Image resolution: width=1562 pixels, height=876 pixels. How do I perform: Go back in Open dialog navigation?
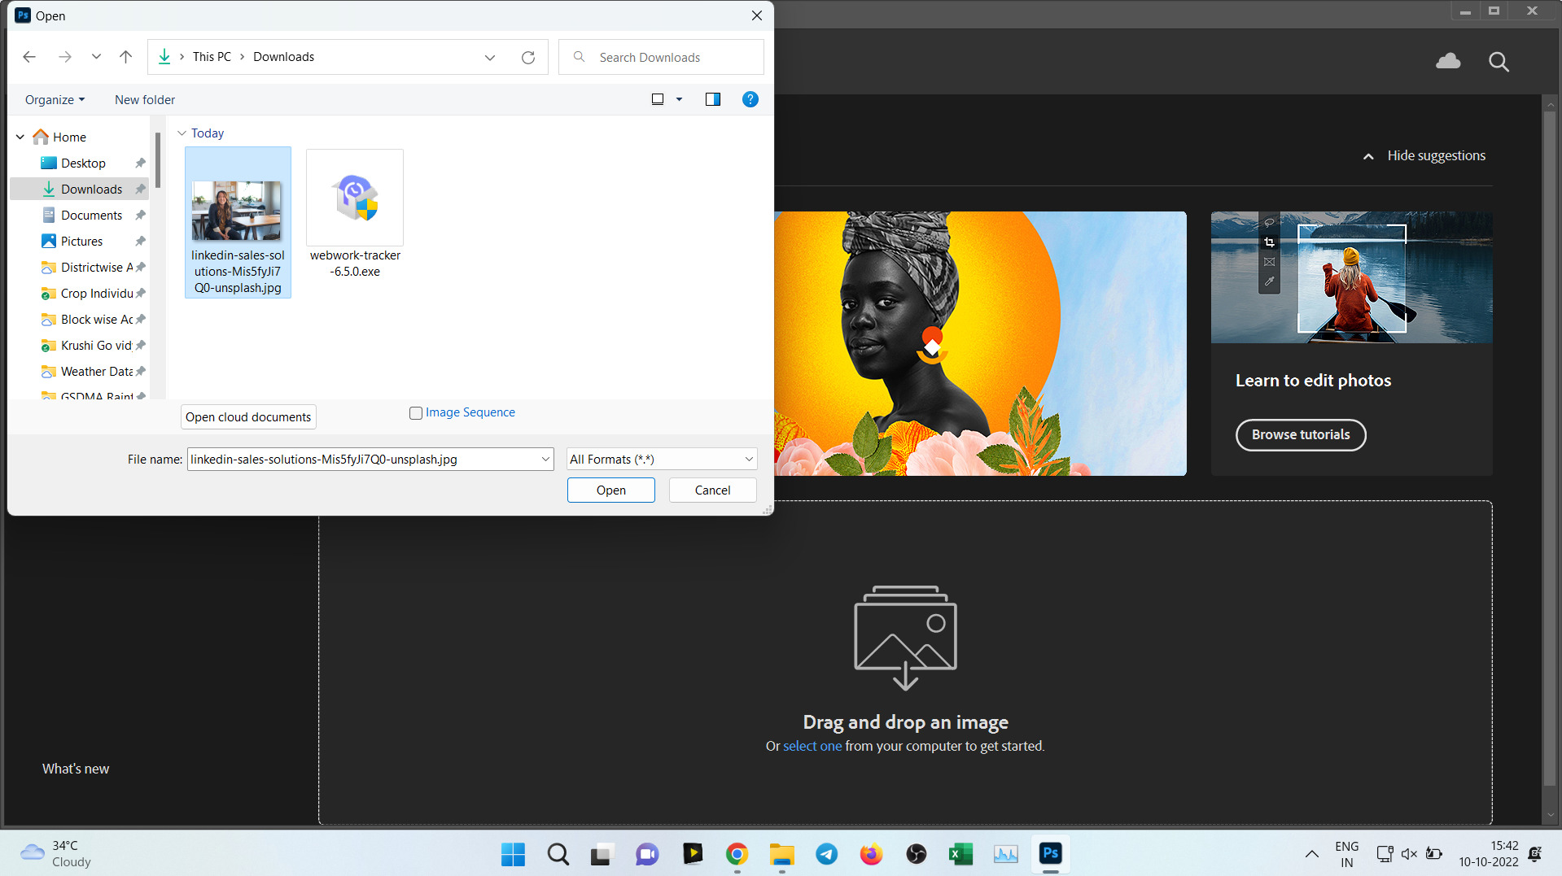pos(29,57)
